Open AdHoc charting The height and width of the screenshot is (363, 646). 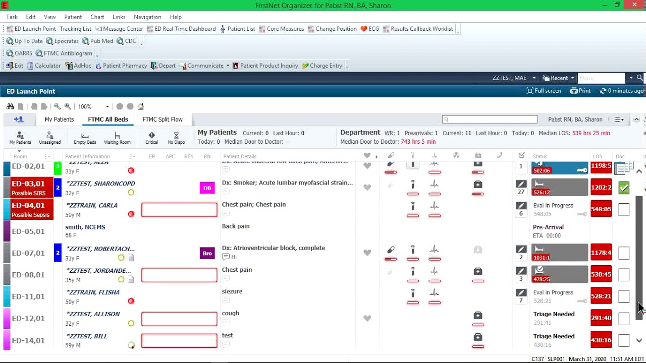point(78,66)
